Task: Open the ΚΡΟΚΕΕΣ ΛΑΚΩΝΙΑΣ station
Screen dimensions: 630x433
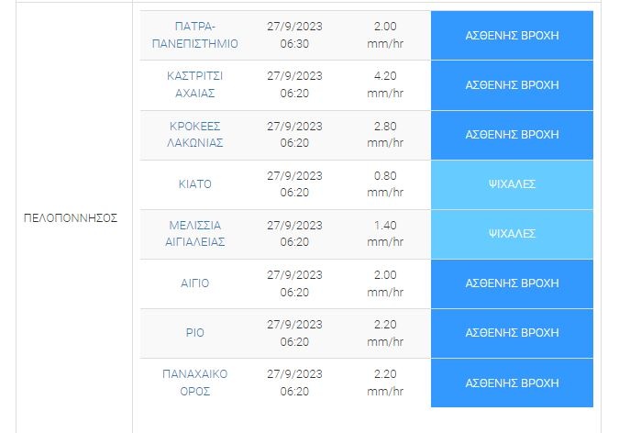Action: (x=193, y=134)
